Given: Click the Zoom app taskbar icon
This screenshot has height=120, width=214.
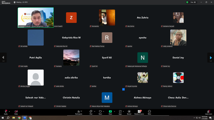Looking at the screenshot, I should coord(25,118).
